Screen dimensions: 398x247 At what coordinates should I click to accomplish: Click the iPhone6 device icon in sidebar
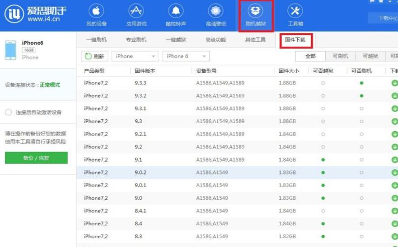pyautogui.click(x=11, y=50)
